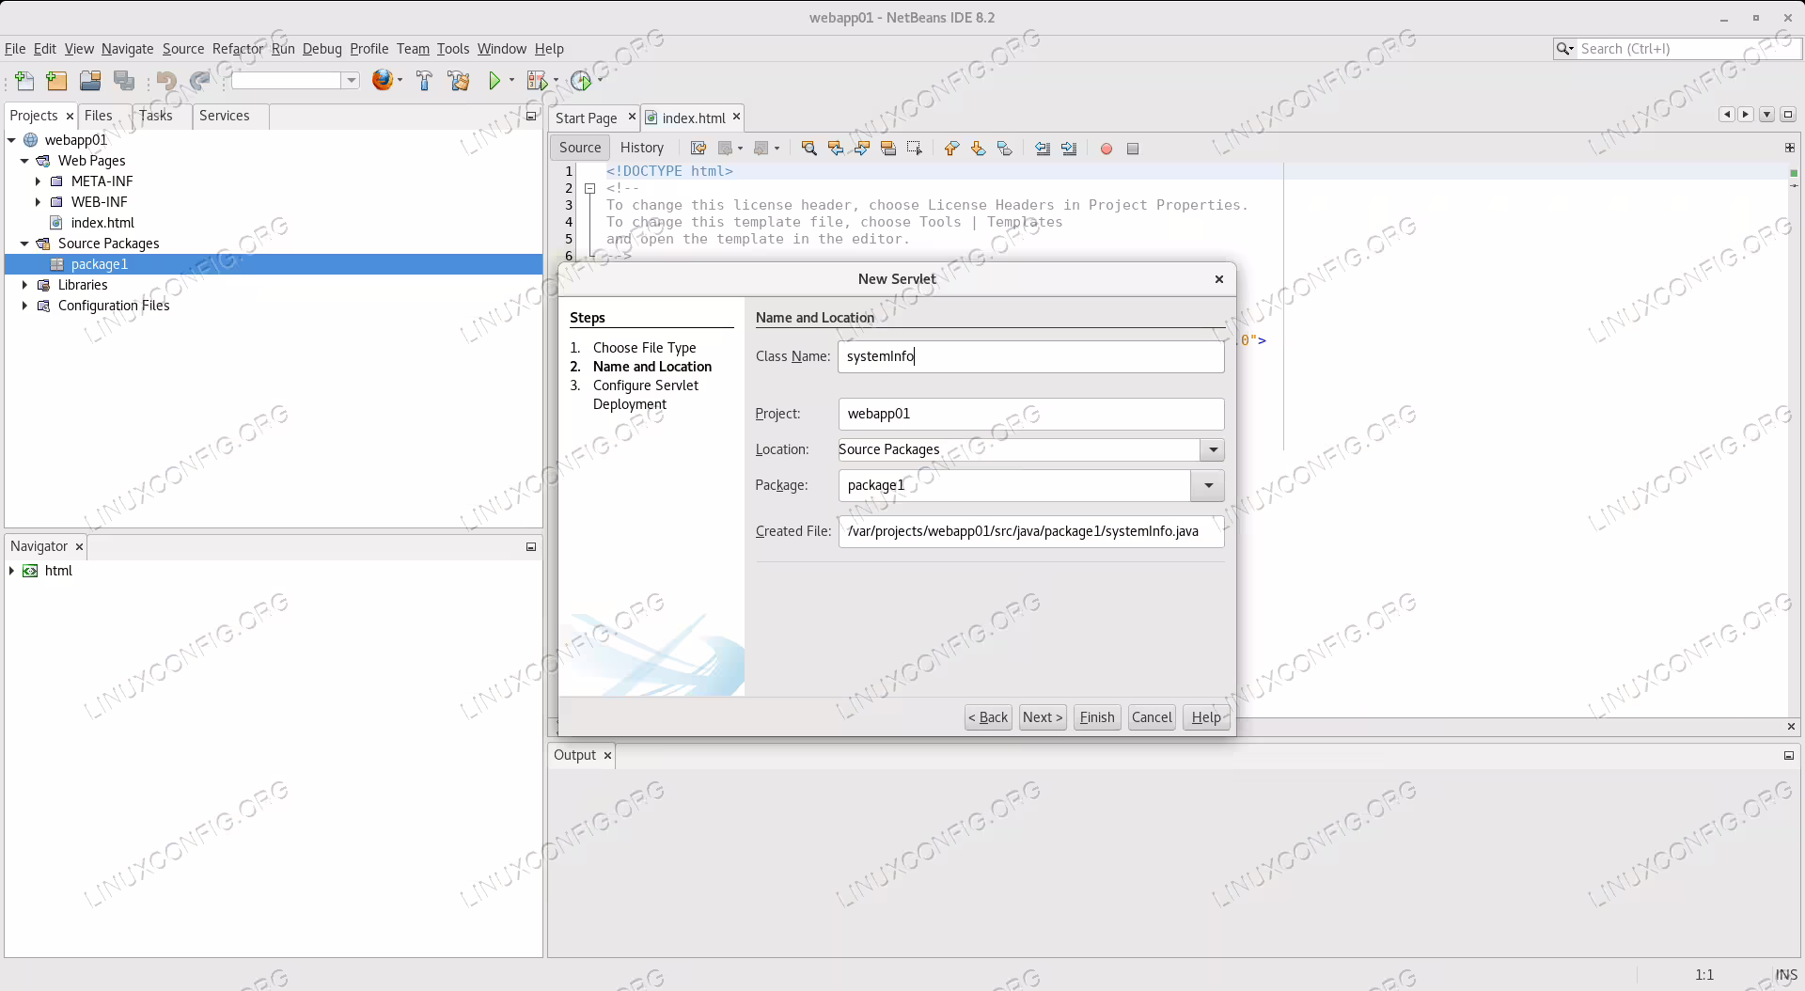Click the Shift Line Right icon
The width and height of the screenshot is (1805, 991).
click(x=1068, y=149)
